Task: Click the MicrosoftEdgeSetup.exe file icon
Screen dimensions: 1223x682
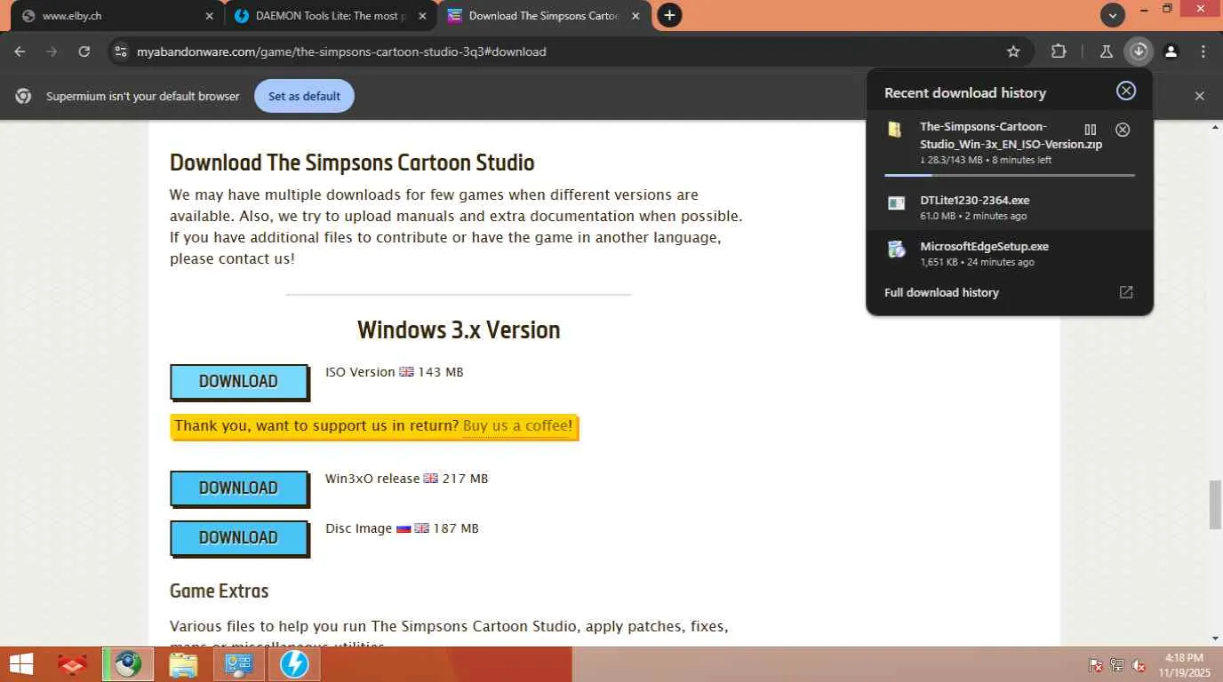Action: [x=896, y=250]
